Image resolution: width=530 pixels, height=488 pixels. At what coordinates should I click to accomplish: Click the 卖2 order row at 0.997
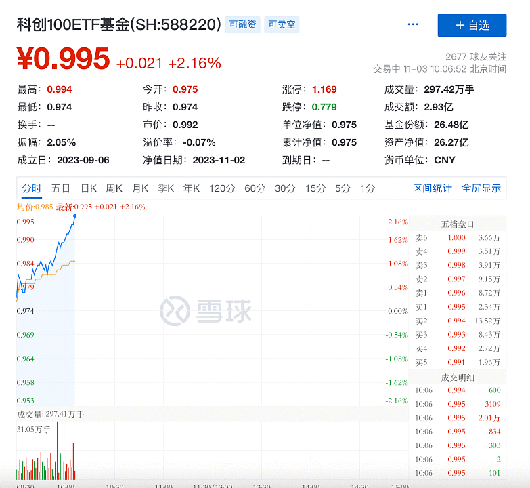point(458,279)
